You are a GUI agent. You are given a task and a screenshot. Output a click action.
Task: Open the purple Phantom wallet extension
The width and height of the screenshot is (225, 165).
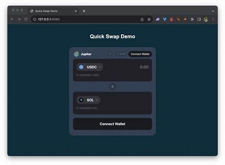[158, 19]
